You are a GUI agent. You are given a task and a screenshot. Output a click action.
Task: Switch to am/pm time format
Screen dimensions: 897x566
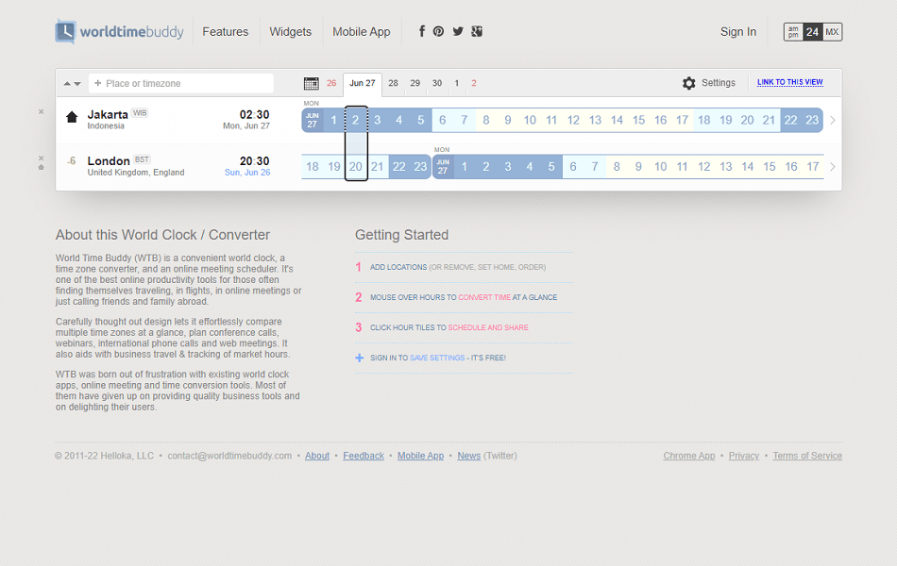click(793, 32)
